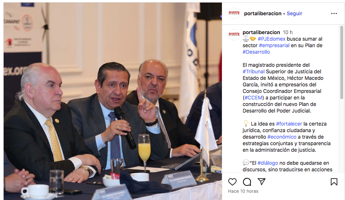
Task: Click the Seguir follow button
Action: pos(294,13)
